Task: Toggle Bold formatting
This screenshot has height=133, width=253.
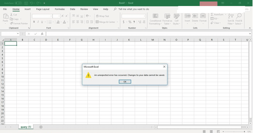Action: 34,22
